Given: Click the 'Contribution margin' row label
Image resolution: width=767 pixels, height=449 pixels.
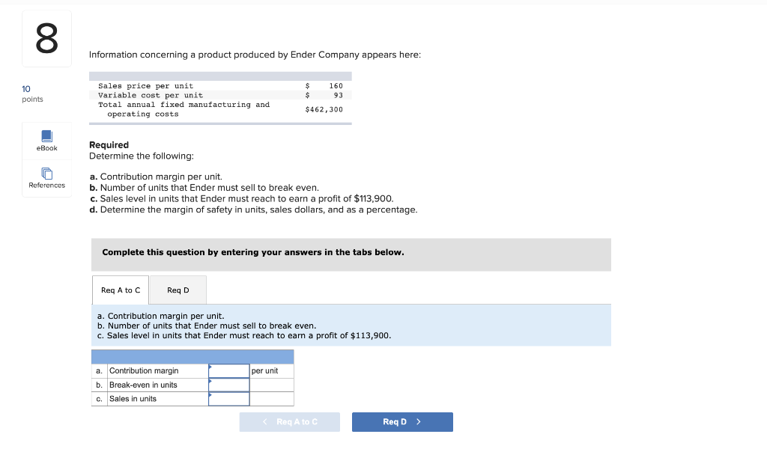Looking at the screenshot, I should point(144,371).
